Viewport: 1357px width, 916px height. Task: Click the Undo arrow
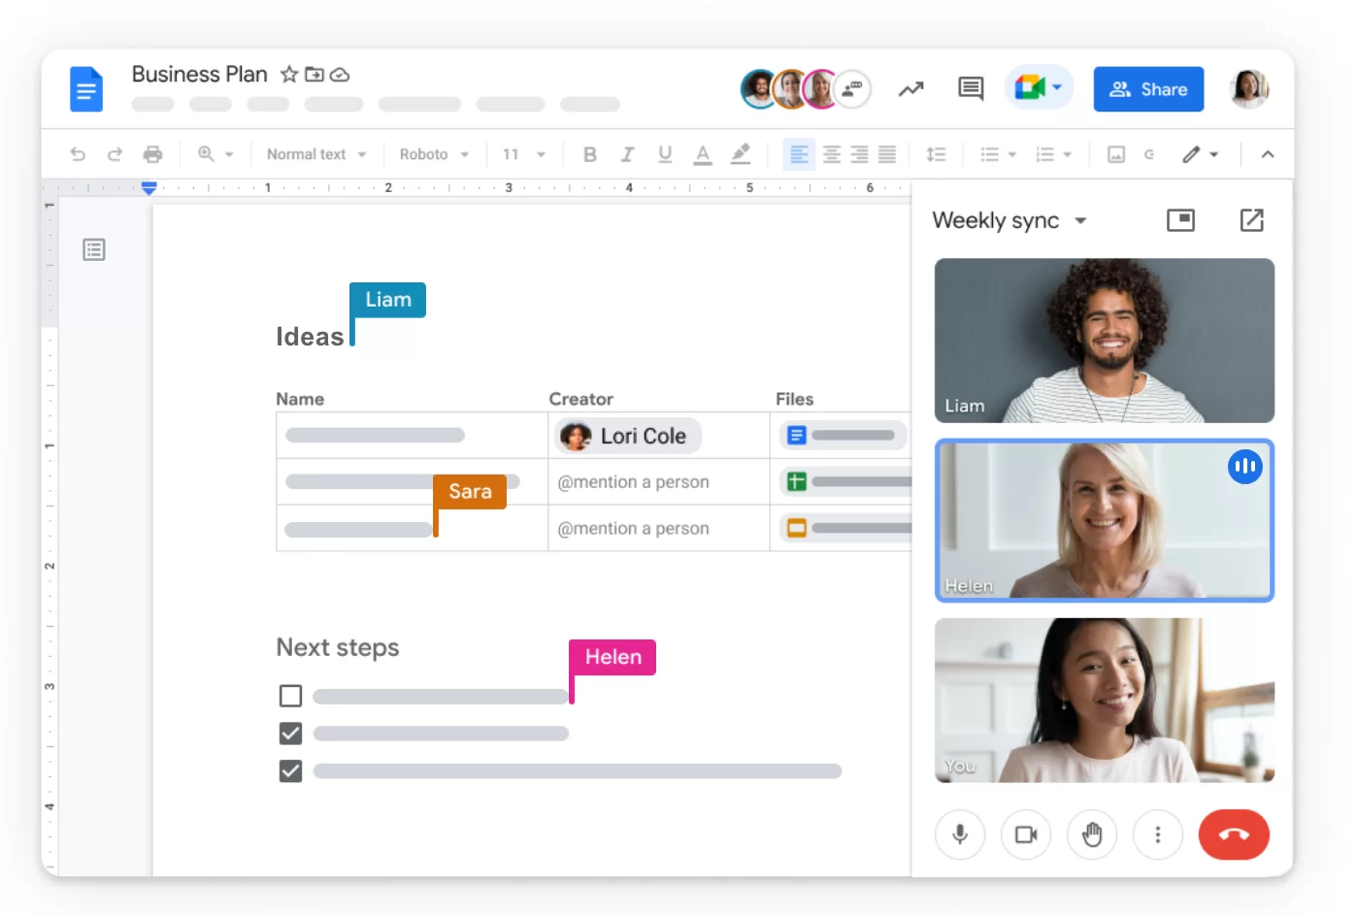pyautogui.click(x=78, y=154)
